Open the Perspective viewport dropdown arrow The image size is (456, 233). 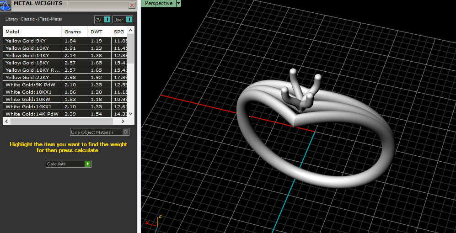(178, 4)
